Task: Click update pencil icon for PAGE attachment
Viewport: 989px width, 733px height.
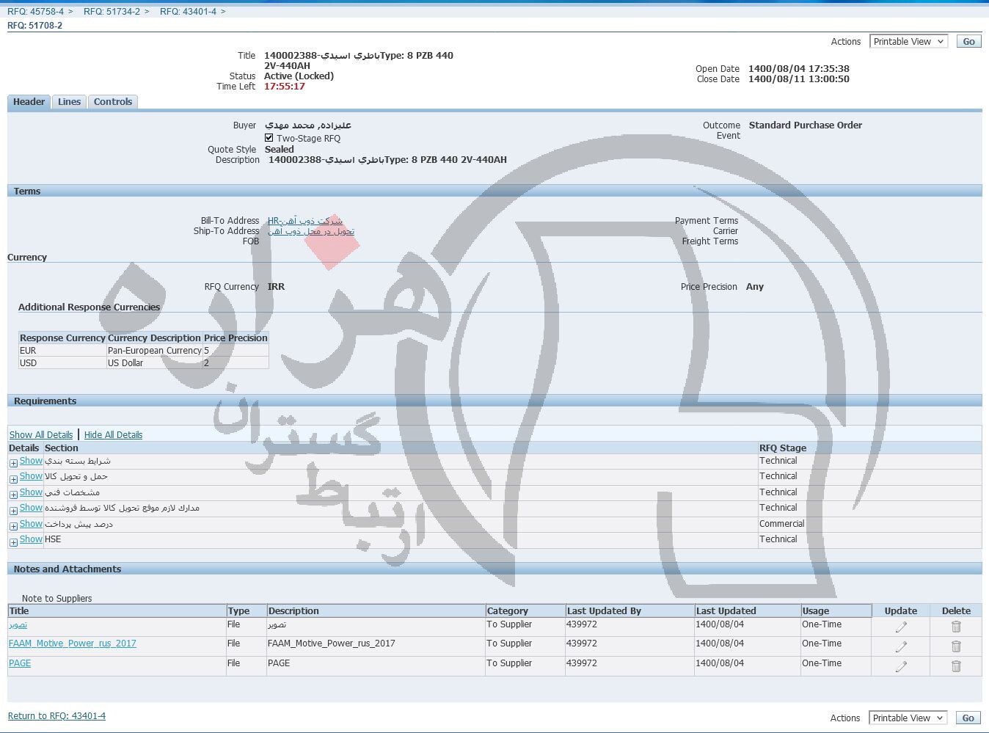Action: (x=901, y=666)
